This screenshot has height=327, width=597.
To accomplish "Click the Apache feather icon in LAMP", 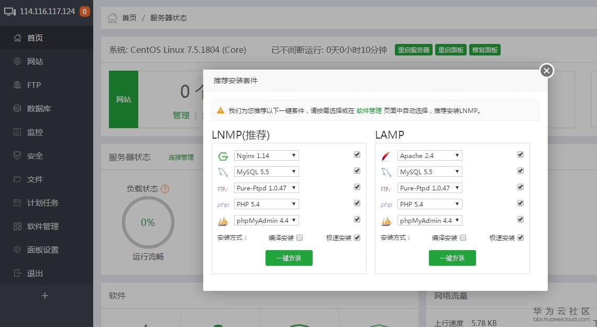I will click(x=386, y=156).
